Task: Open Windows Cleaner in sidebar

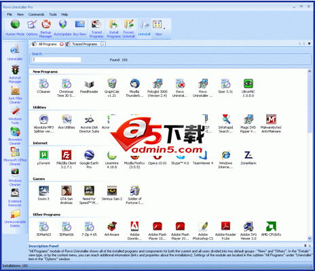Action: click(15, 178)
